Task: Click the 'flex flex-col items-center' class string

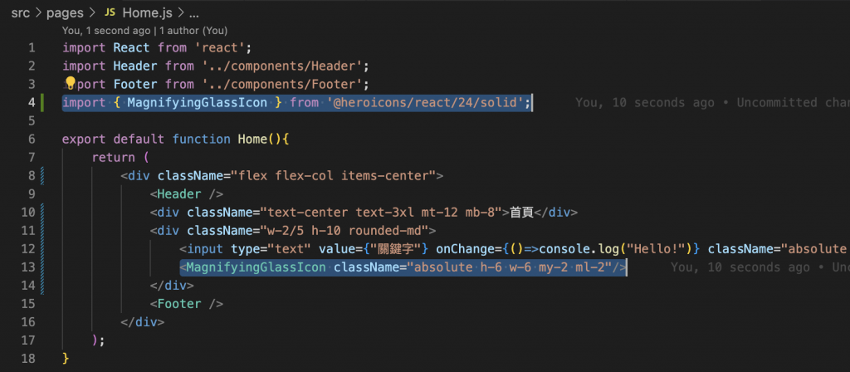Action: [334, 175]
